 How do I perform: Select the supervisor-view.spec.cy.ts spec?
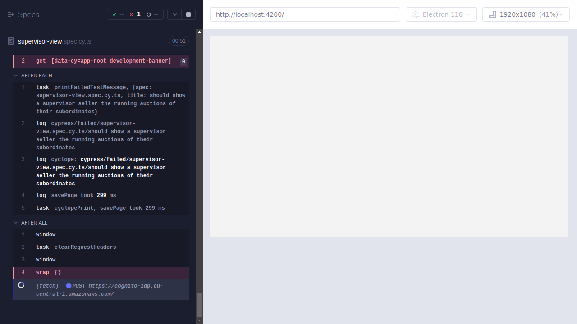(54, 41)
